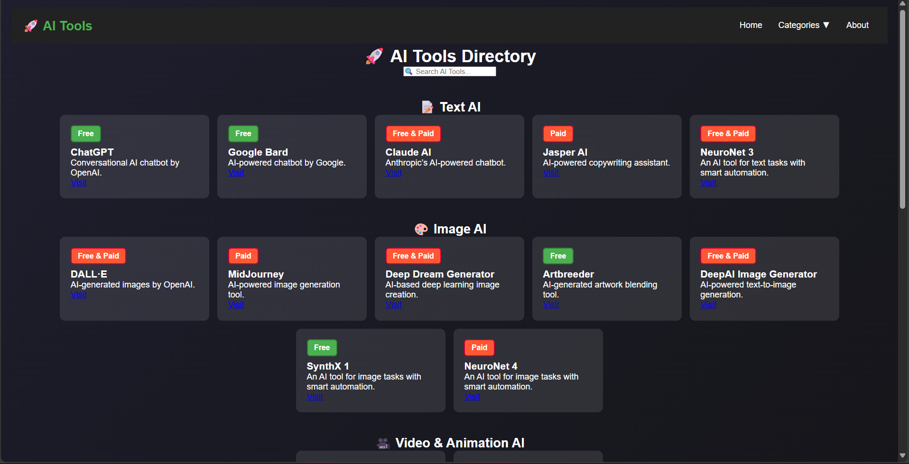Visit the NeuroNet 4 link
The image size is (909, 464).
pyautogui.click(x=472, y=397)
